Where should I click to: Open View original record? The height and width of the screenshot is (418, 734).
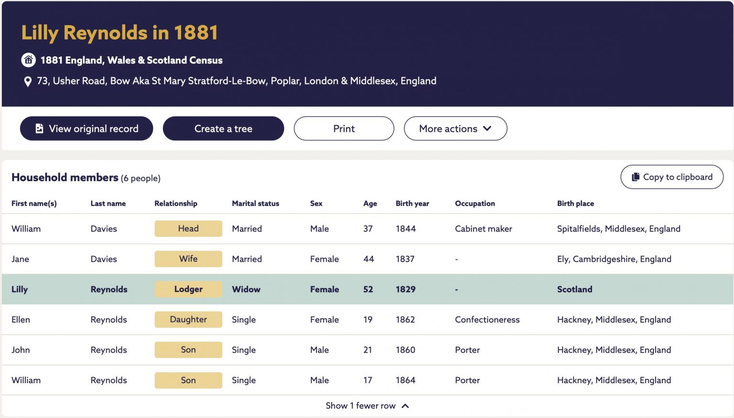point(86,128)
